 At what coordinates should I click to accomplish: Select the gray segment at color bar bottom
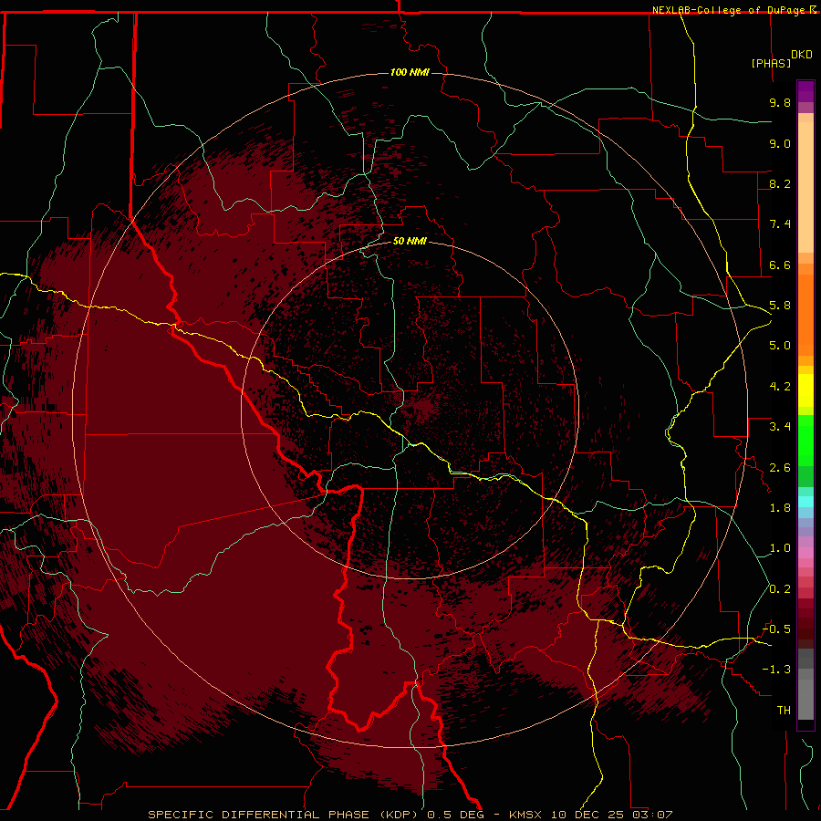pos(805,700)
